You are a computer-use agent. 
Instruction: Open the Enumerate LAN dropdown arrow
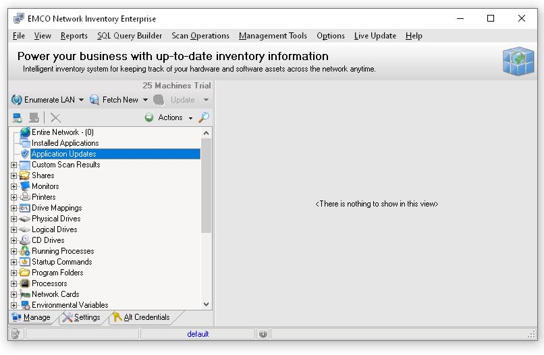point(81,100)
